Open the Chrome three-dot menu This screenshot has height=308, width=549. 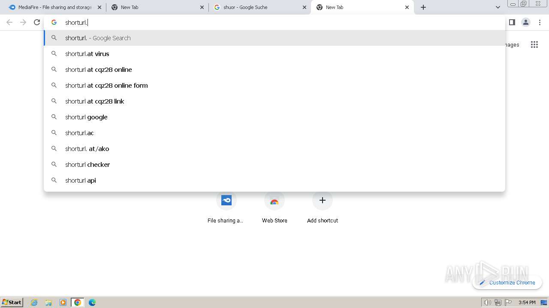540,22
